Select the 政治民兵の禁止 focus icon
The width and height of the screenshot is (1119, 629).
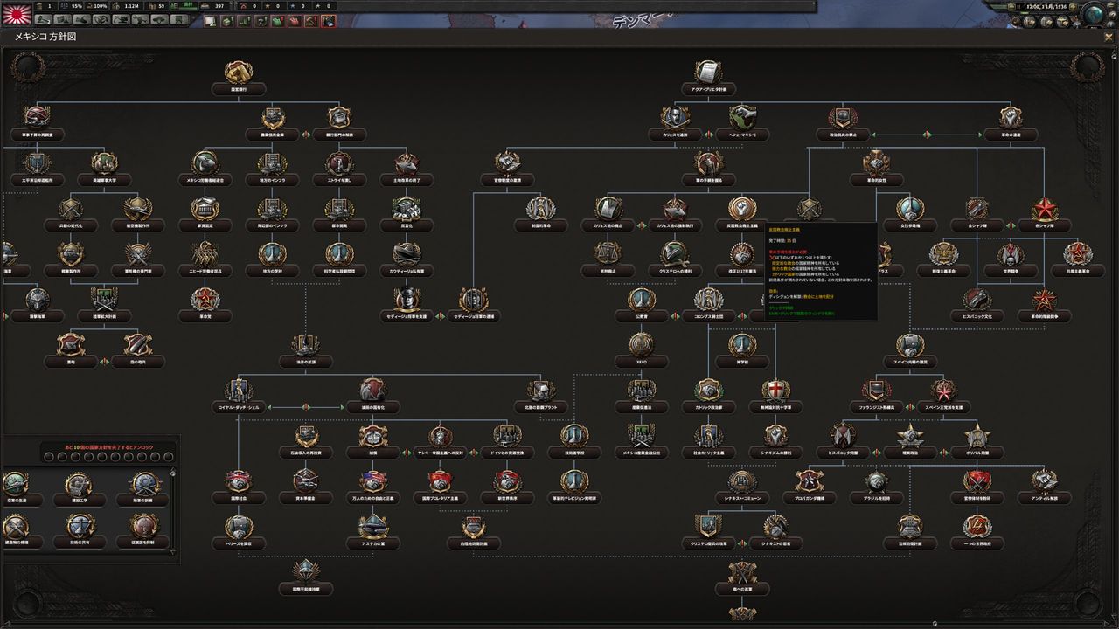coord(843,117)
